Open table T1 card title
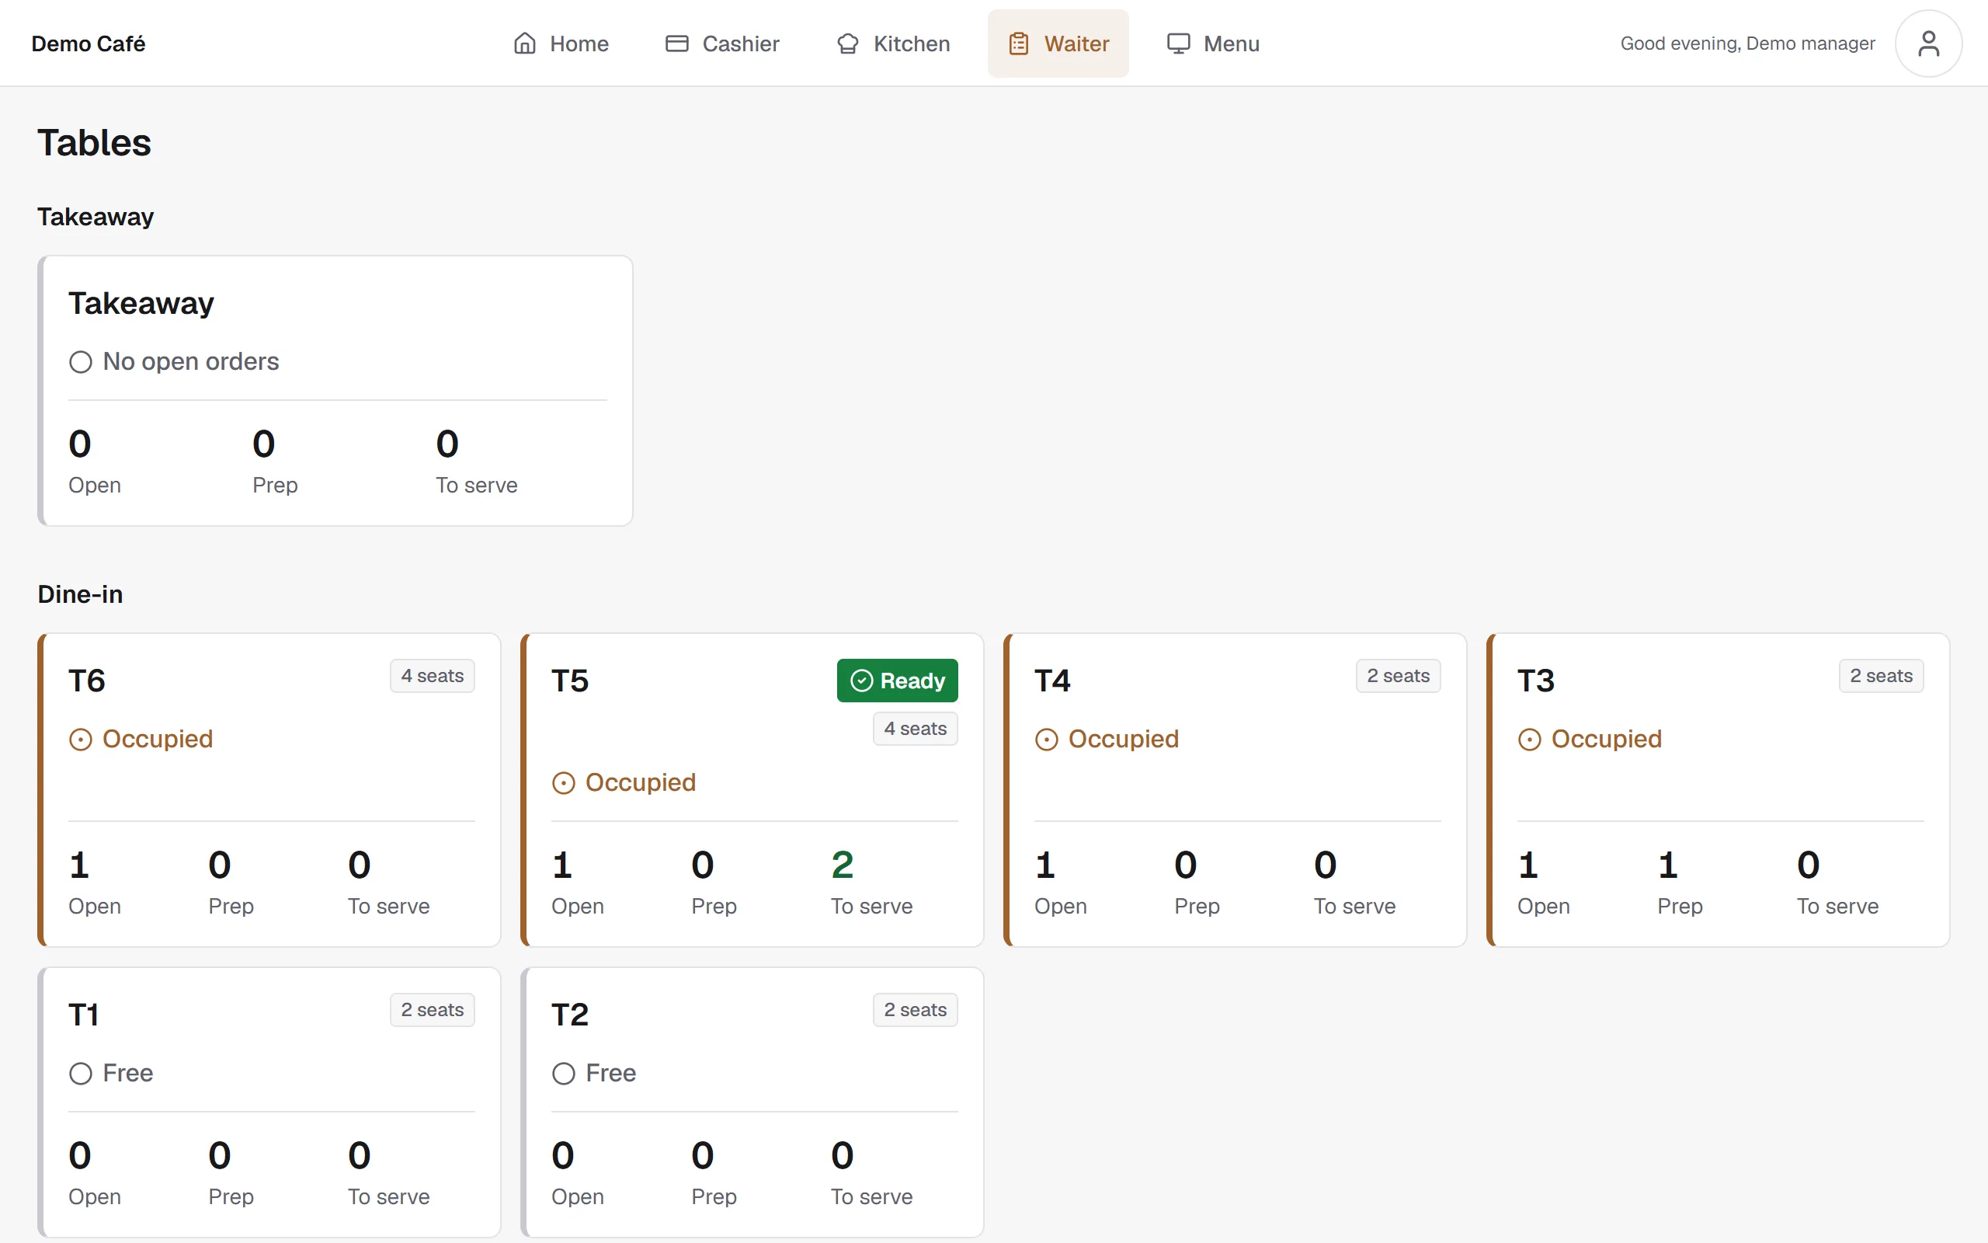This screenshot has width=1988, height=1243. (x=84, y=1015)
